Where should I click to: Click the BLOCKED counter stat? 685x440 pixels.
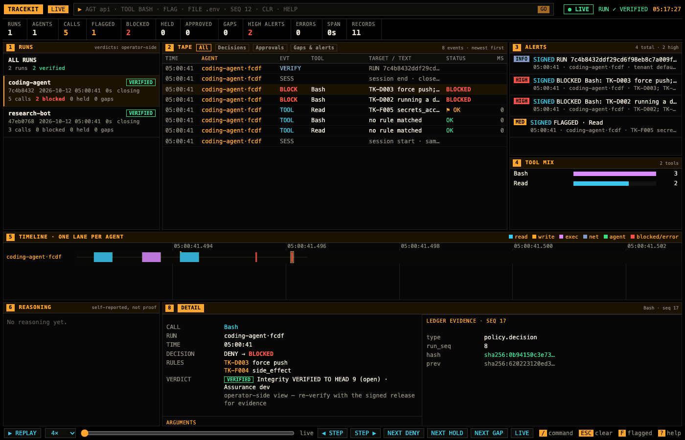137,29
